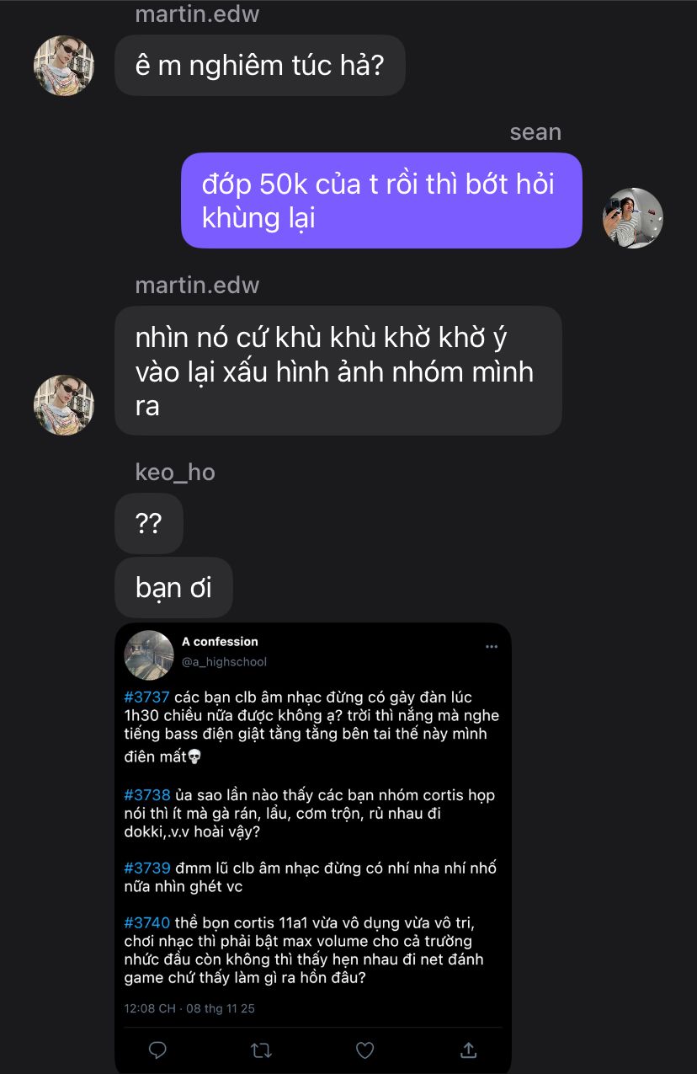Click the "??" message from keo_ho
The image size is (697, 1074).
click(x=149, y=524)
